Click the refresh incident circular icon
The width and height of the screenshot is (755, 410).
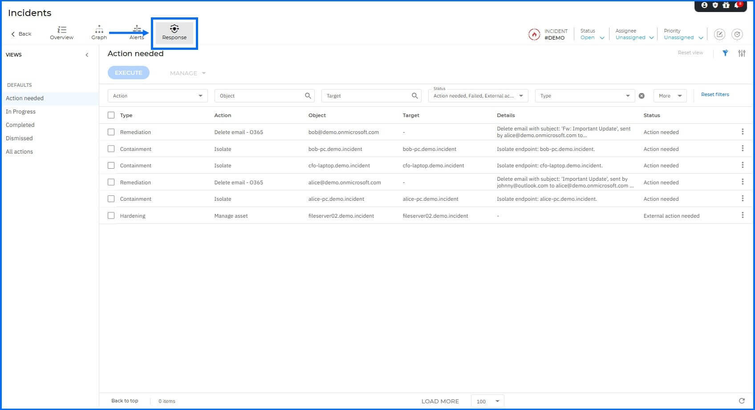coord(737,34)
